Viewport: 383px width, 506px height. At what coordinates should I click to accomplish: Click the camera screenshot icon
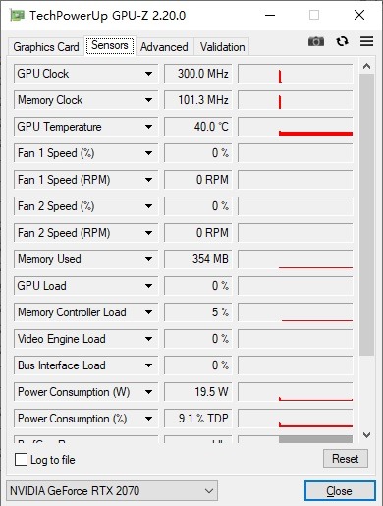coord(316,41)
